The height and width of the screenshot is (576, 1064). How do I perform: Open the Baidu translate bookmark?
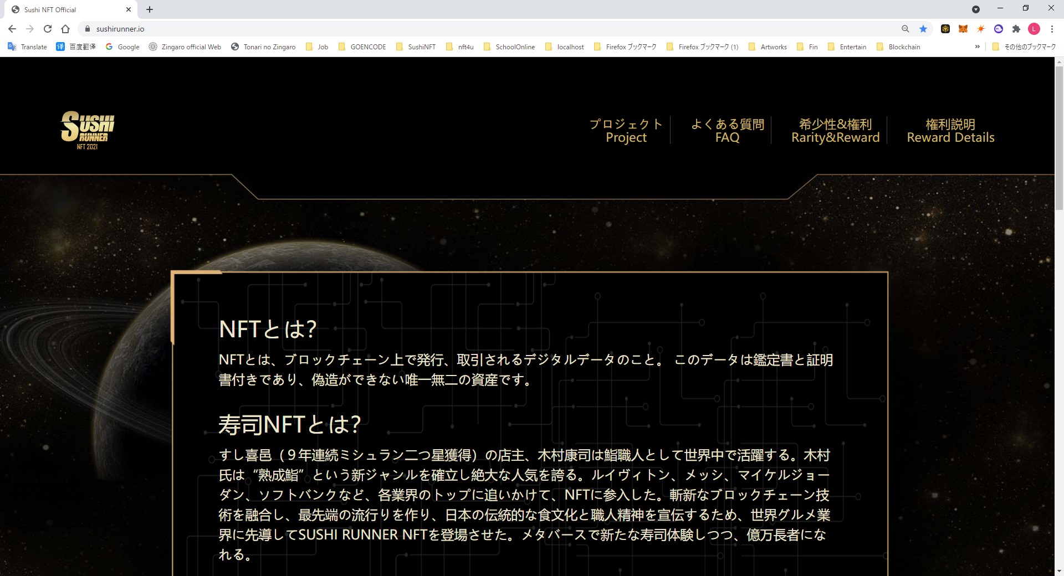click(76, 47)
